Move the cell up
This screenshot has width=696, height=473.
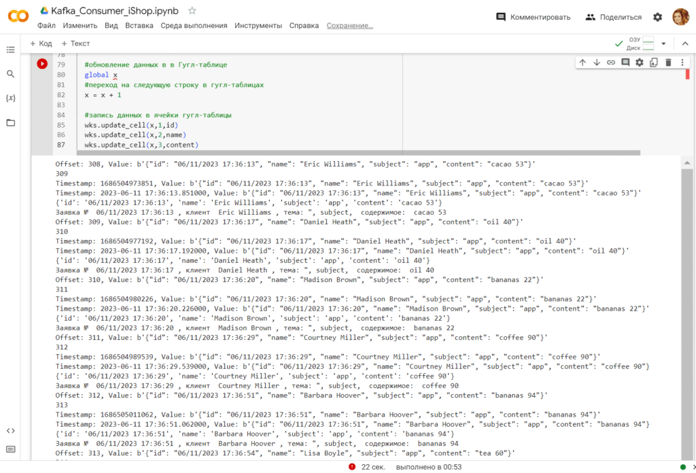tap(583, 62)
